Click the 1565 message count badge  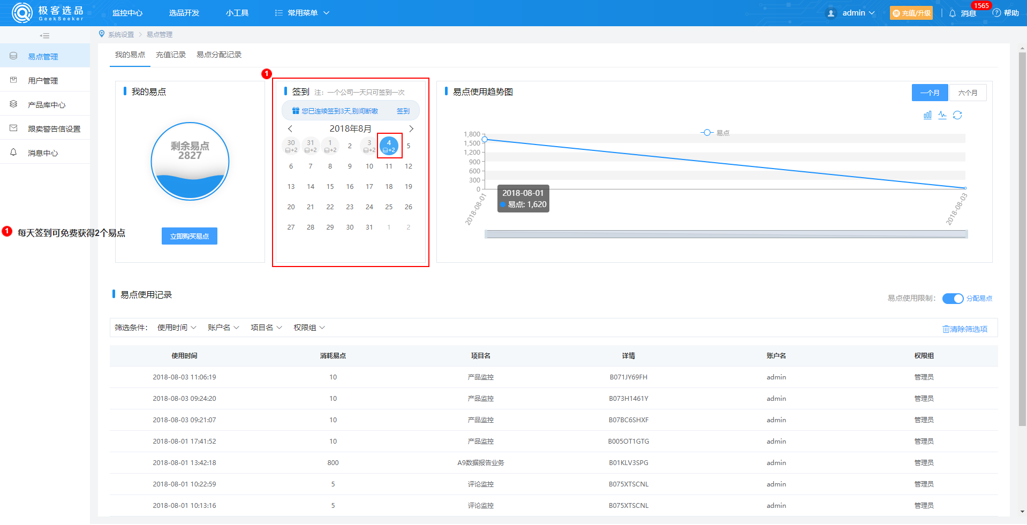pos(981,5)
